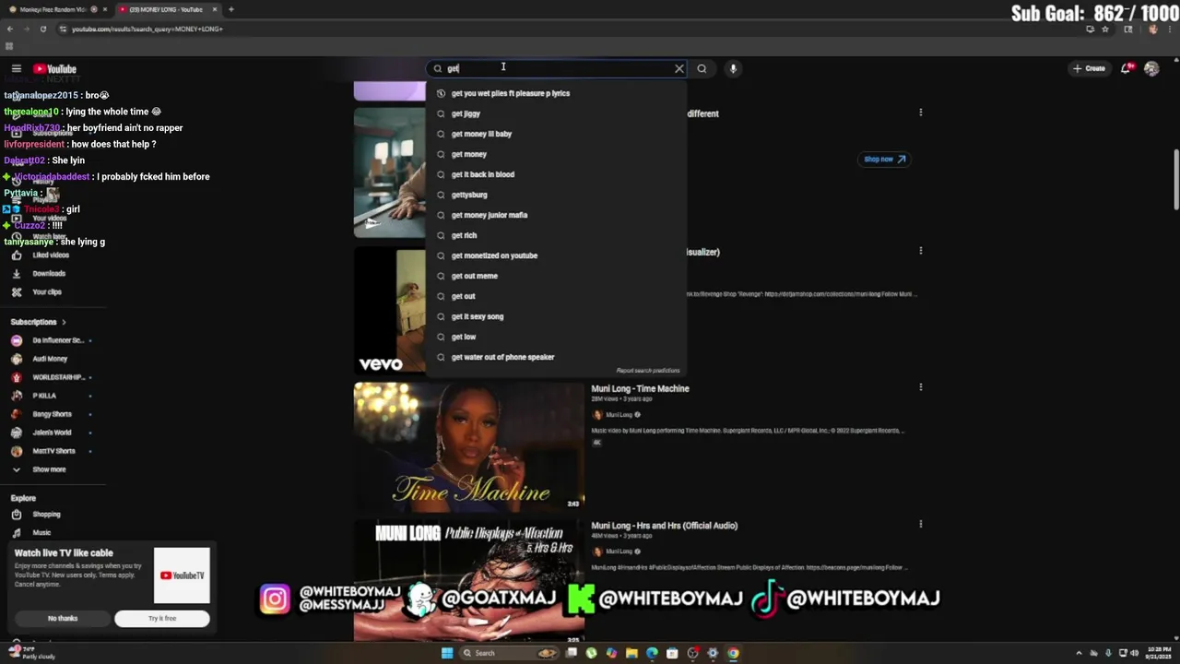Open a new browser tab
The height and width of the screenshot is (664, 1180).
pos(230,9)
